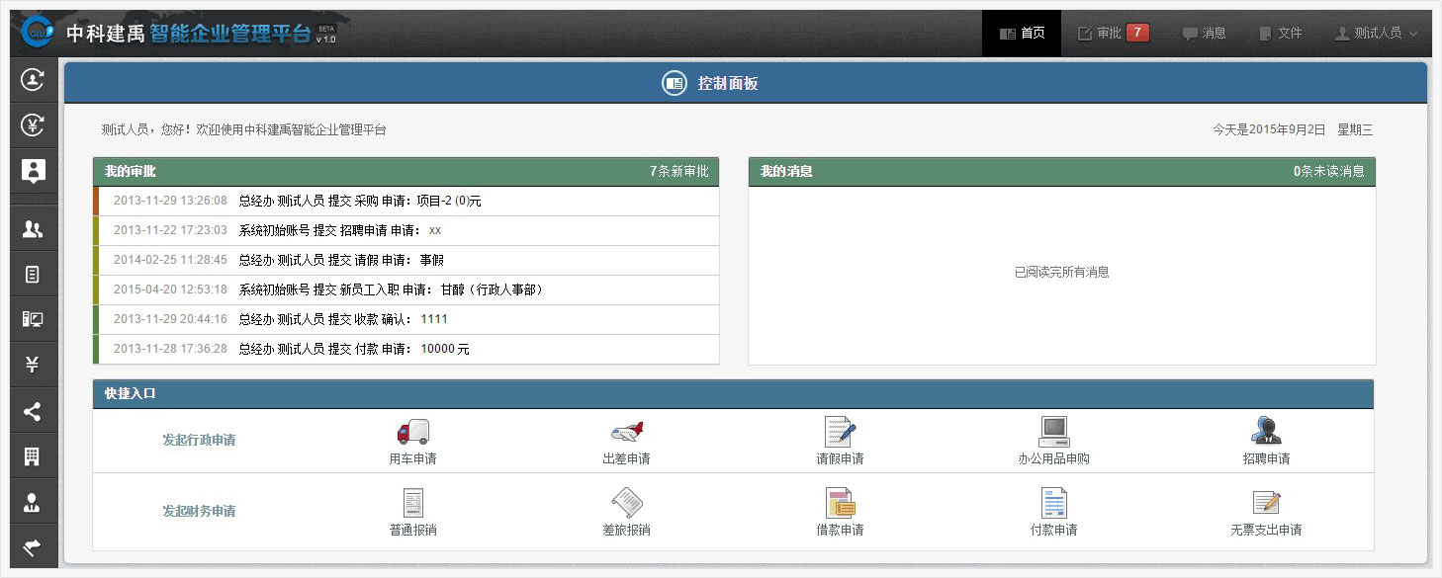Open approval row 招聘申请 申请: xx
The width and height of the screenshot is (1442, 578).
[406, 230]
